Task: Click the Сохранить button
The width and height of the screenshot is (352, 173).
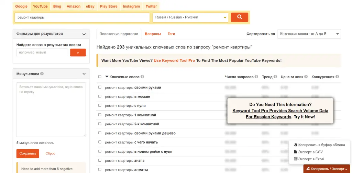Action: click(27, 153)
